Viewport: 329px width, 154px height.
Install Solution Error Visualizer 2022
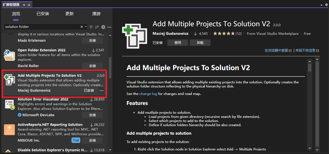point(92,115)
